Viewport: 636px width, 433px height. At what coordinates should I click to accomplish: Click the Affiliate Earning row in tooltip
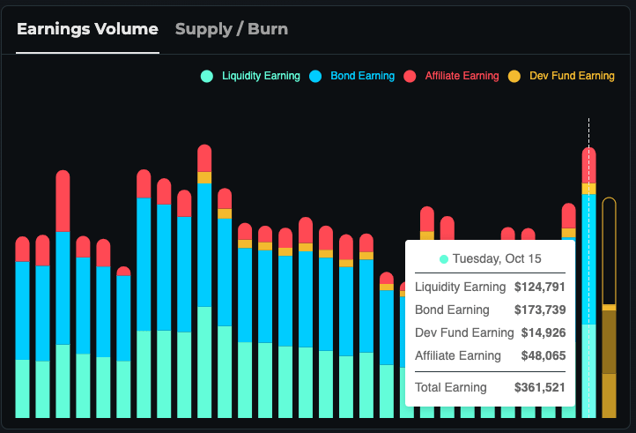pyautogui.click(x=490, y=356)
